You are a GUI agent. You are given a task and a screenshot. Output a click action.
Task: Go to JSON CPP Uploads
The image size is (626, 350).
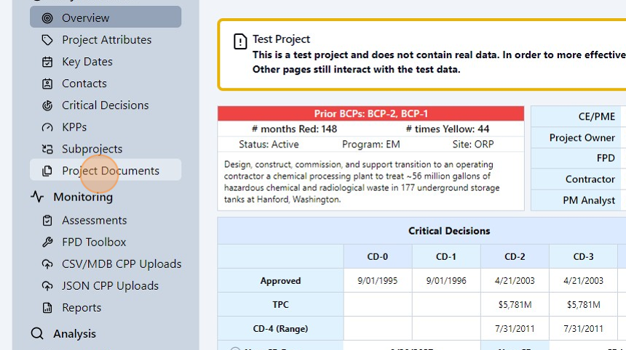click(110, 285)
